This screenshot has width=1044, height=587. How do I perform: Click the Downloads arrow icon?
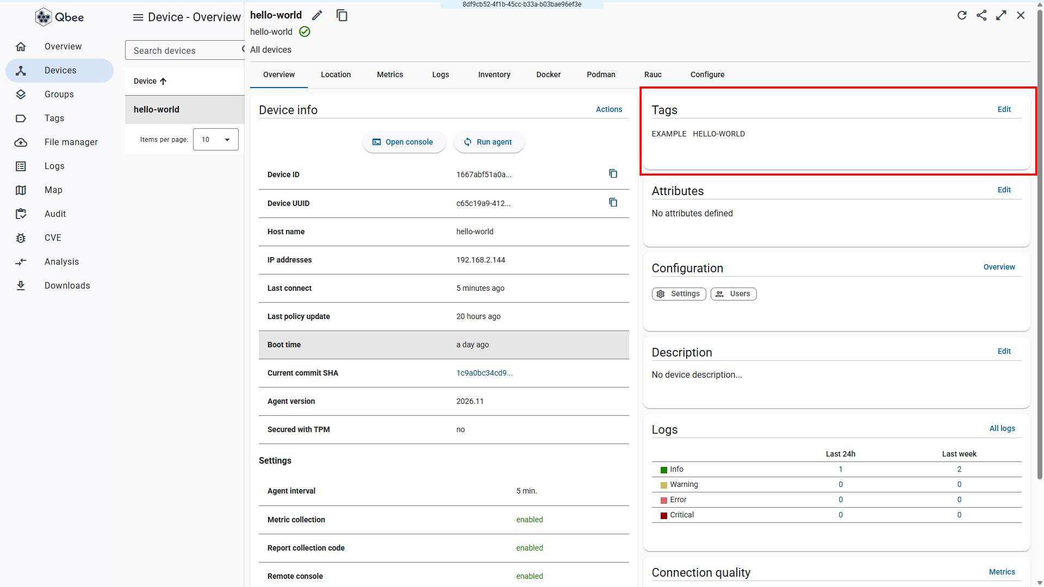pyautogui.click(x=21, y=286)
